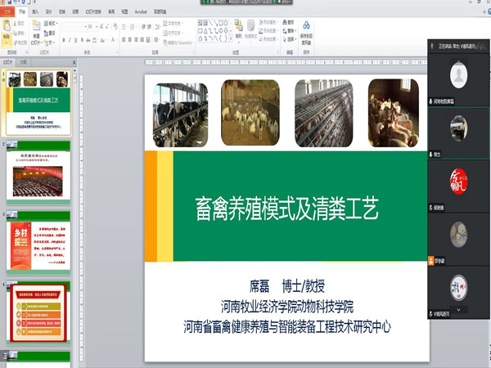Click the Paste icon in the ribbon
The image size is (491, 368).
tap(7, 34)
